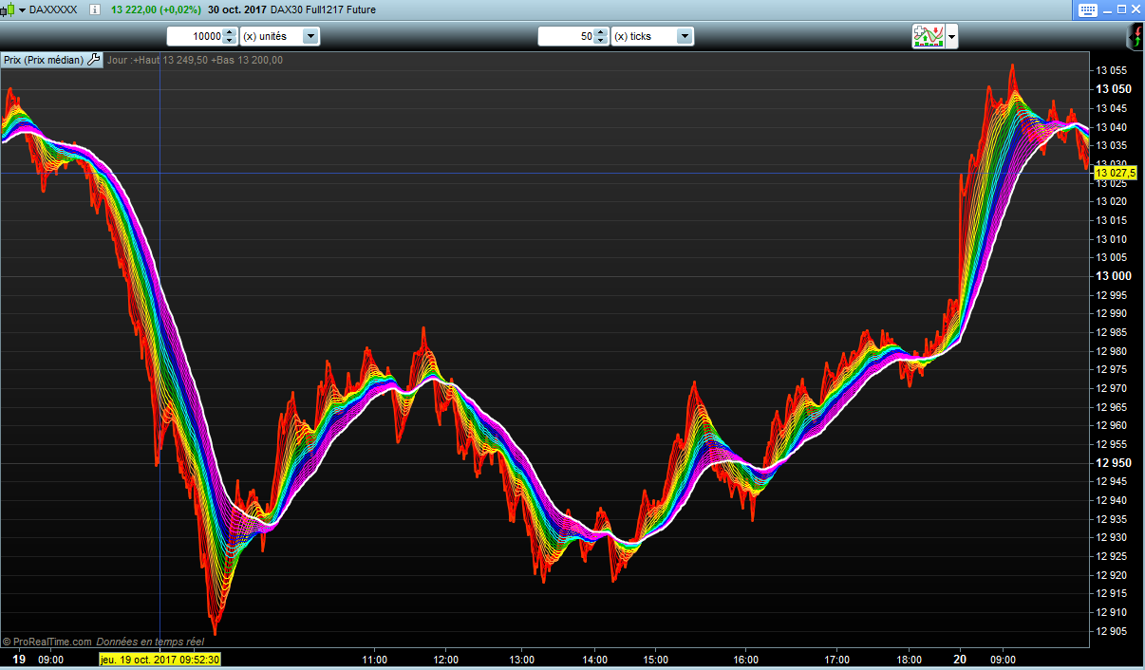The width and height of the screenshot is (1145, 670).
Task: Open the (x) unités dropdown
Action: (310, 36)
